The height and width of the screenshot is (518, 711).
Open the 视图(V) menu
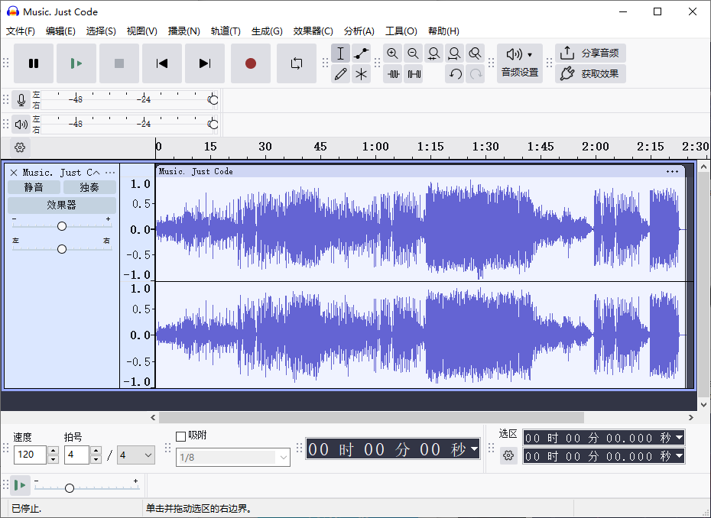pyautogui.click(x=141, y=31)
